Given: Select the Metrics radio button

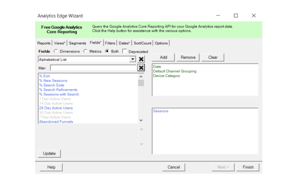Looking at the screenshot, I should (85, 51).
